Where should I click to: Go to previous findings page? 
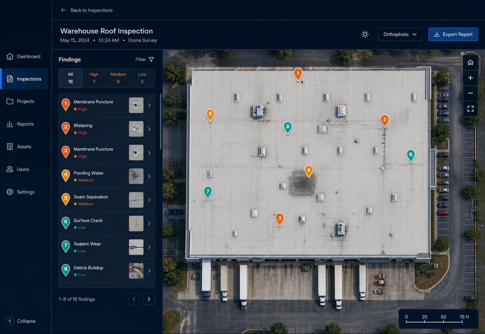click(x=134, y=299)
